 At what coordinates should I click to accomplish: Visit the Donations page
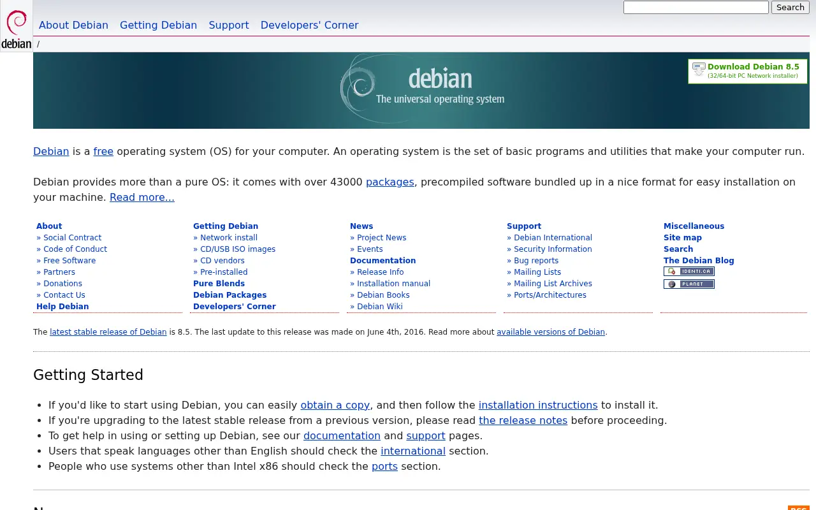[x=62, y=284]
